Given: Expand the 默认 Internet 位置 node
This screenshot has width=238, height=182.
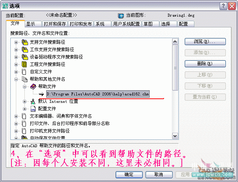Looking at the screenshot, I should coord(25,101).
